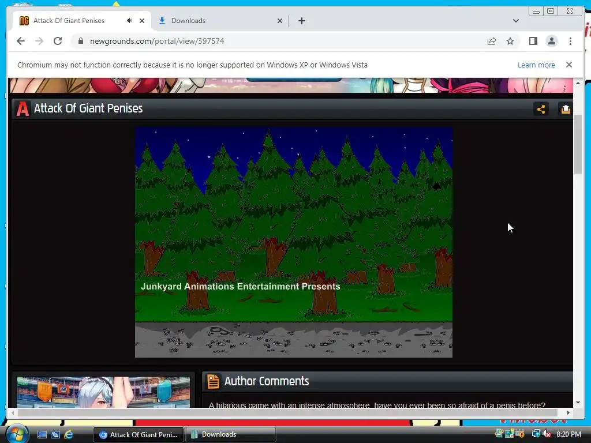Viewport: 591px width, 443px height.
Task: Click the tray volume muted icon
Action: coord(547,434)
